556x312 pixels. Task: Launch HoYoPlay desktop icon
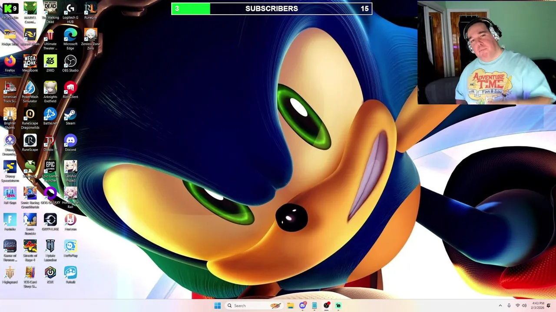pos(70,249)
